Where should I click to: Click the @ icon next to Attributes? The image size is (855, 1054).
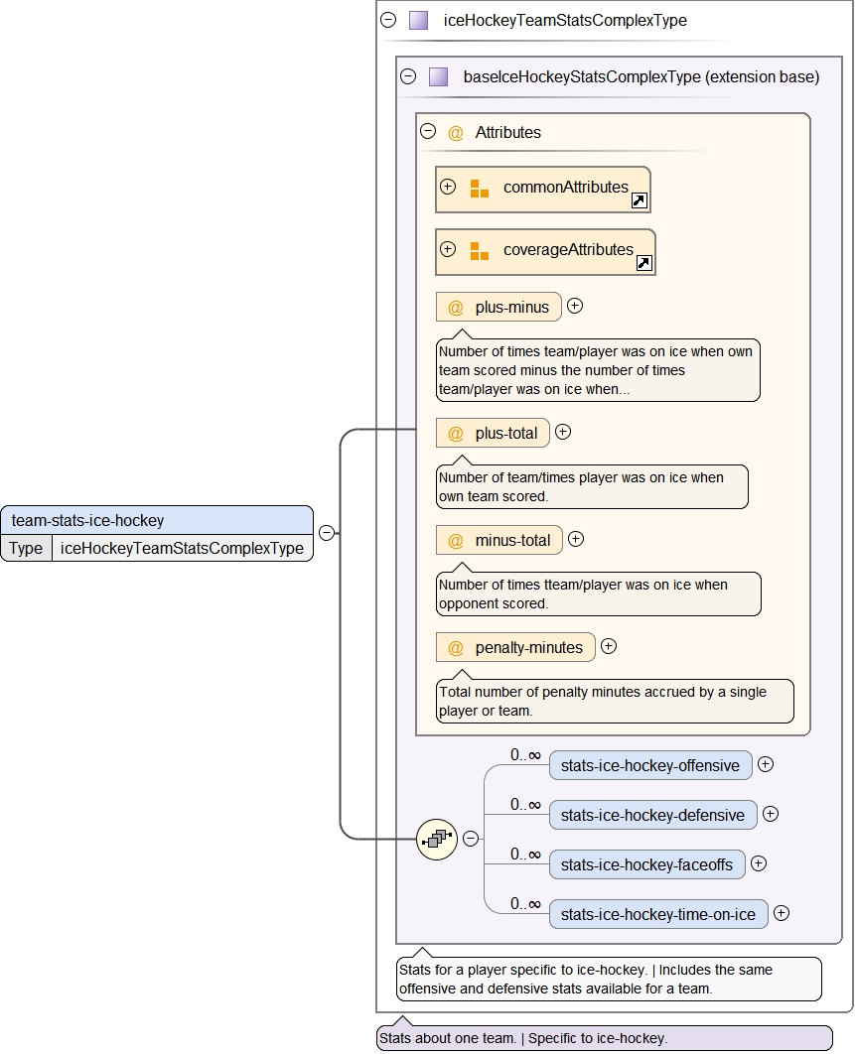click(x=456, y=133)
